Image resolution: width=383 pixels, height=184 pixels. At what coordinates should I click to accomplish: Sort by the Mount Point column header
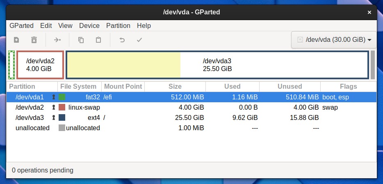[123, 87]
